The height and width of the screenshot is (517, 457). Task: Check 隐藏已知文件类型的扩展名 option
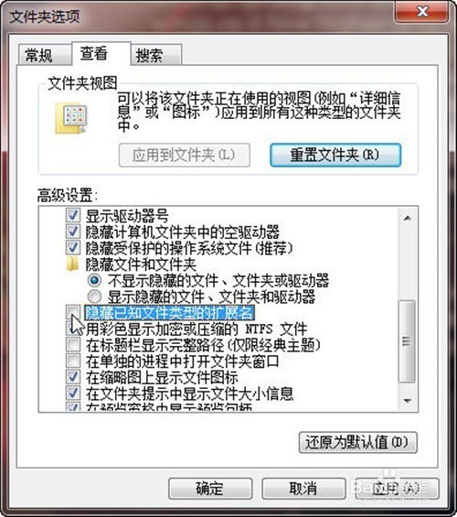pos(73,312)
